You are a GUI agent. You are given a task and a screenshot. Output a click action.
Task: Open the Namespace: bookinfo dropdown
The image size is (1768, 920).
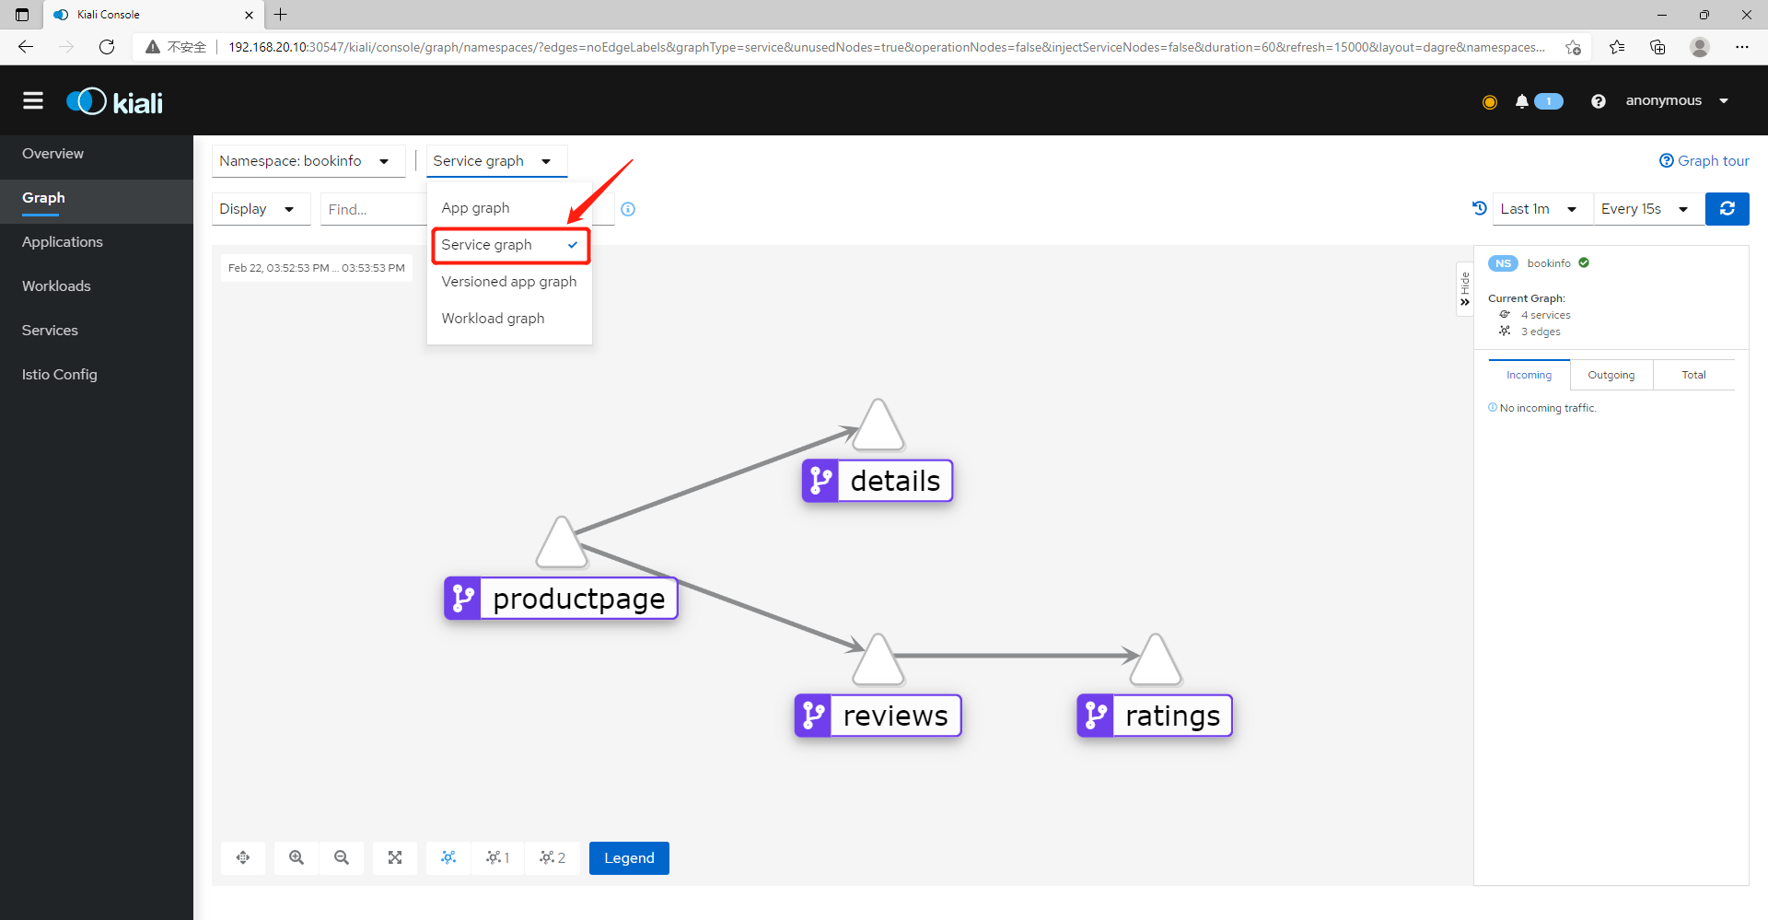[x=308, y=161]
